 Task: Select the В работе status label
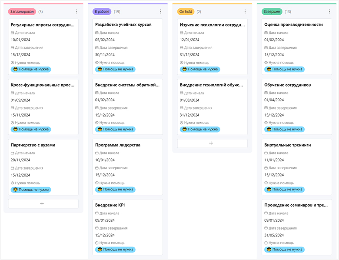(102, 12)
